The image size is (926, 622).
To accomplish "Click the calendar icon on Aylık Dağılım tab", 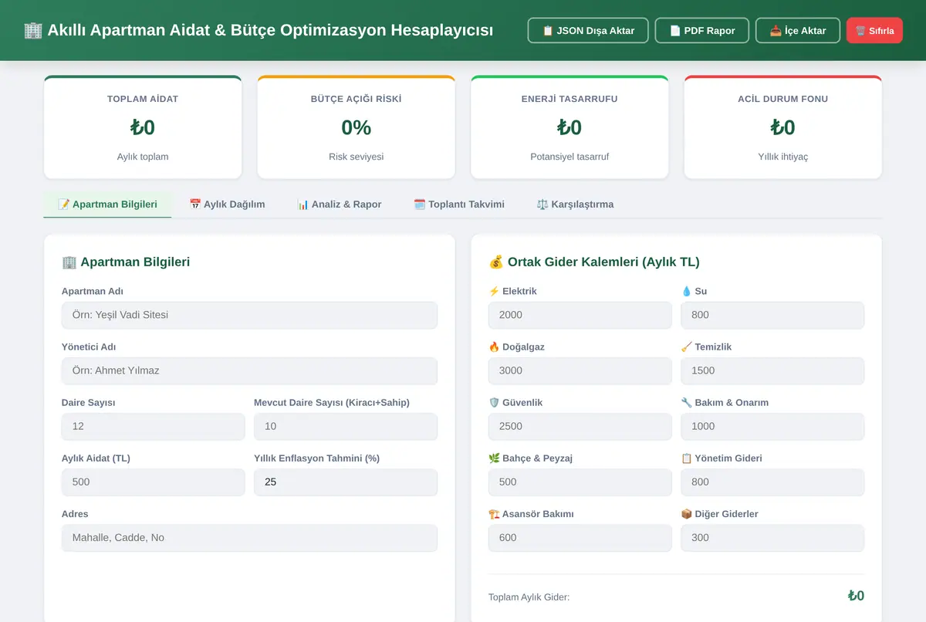I will [195, 205].
